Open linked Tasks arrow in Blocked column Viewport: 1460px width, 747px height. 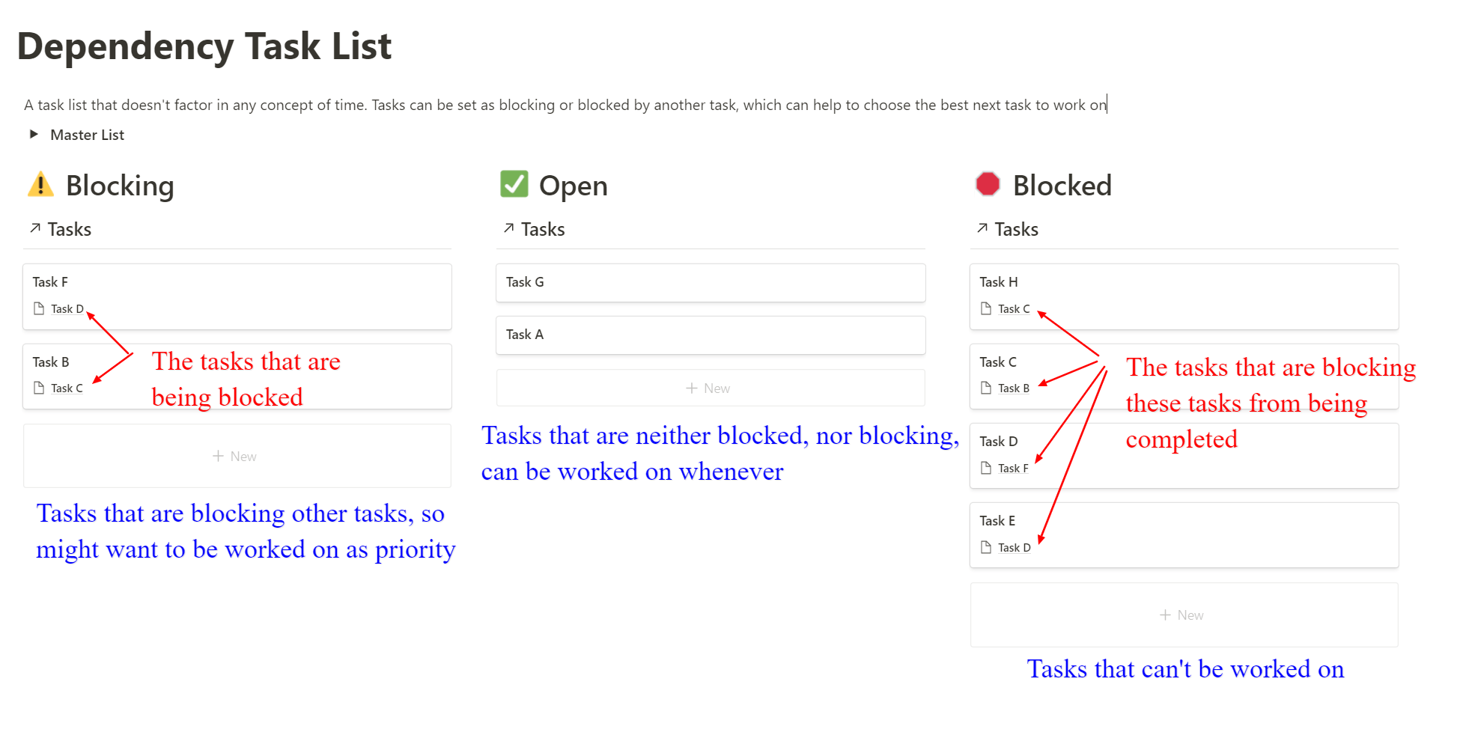(982, 228)
